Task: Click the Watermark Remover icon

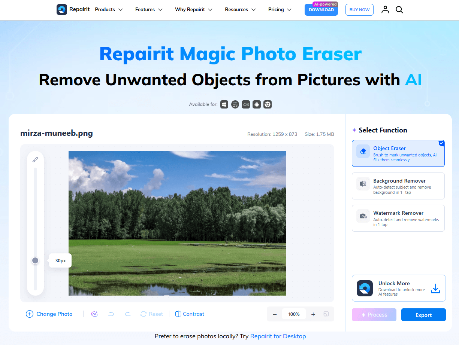Action: click(363, 216)
